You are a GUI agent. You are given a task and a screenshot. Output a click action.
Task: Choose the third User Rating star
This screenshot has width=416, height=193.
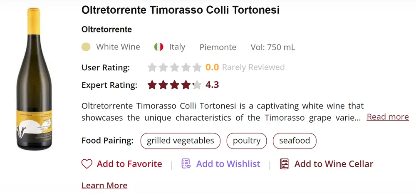coord(175,67)
